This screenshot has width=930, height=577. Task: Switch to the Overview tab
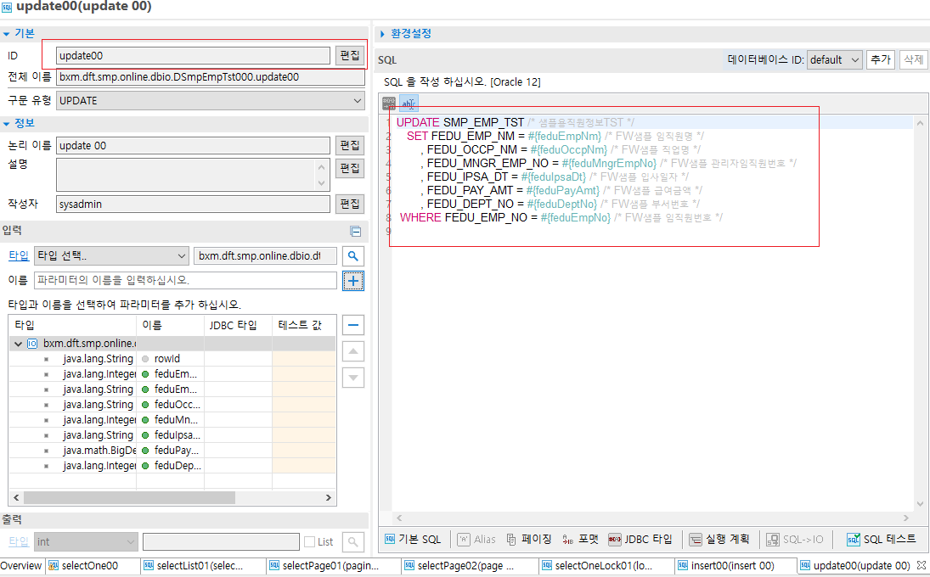pos(20,566)
